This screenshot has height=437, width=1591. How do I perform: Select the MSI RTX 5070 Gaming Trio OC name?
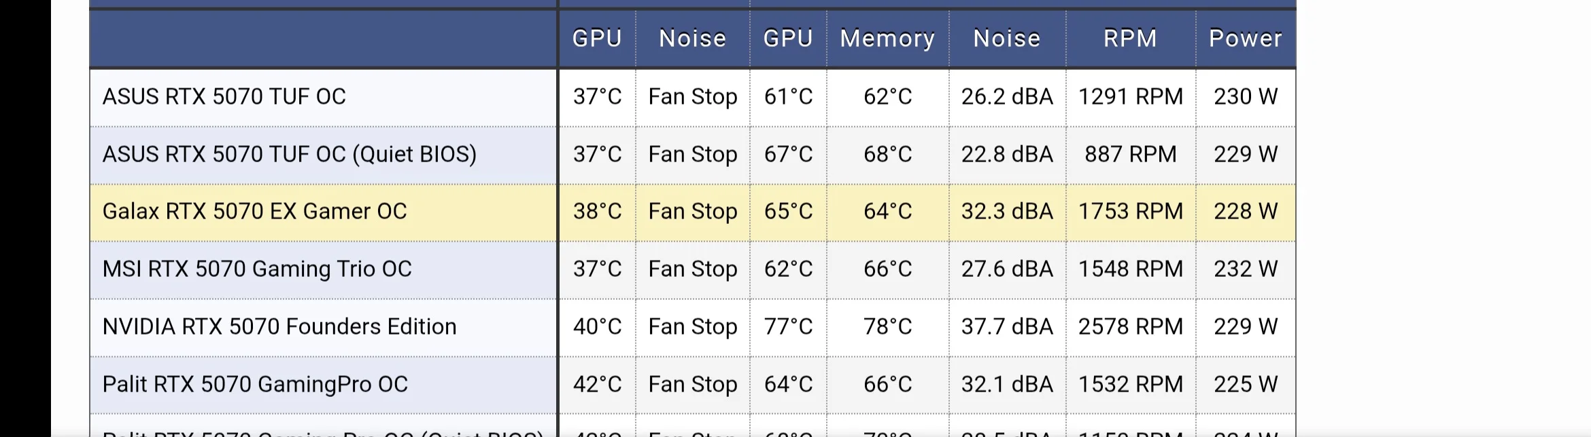(257, 269)
